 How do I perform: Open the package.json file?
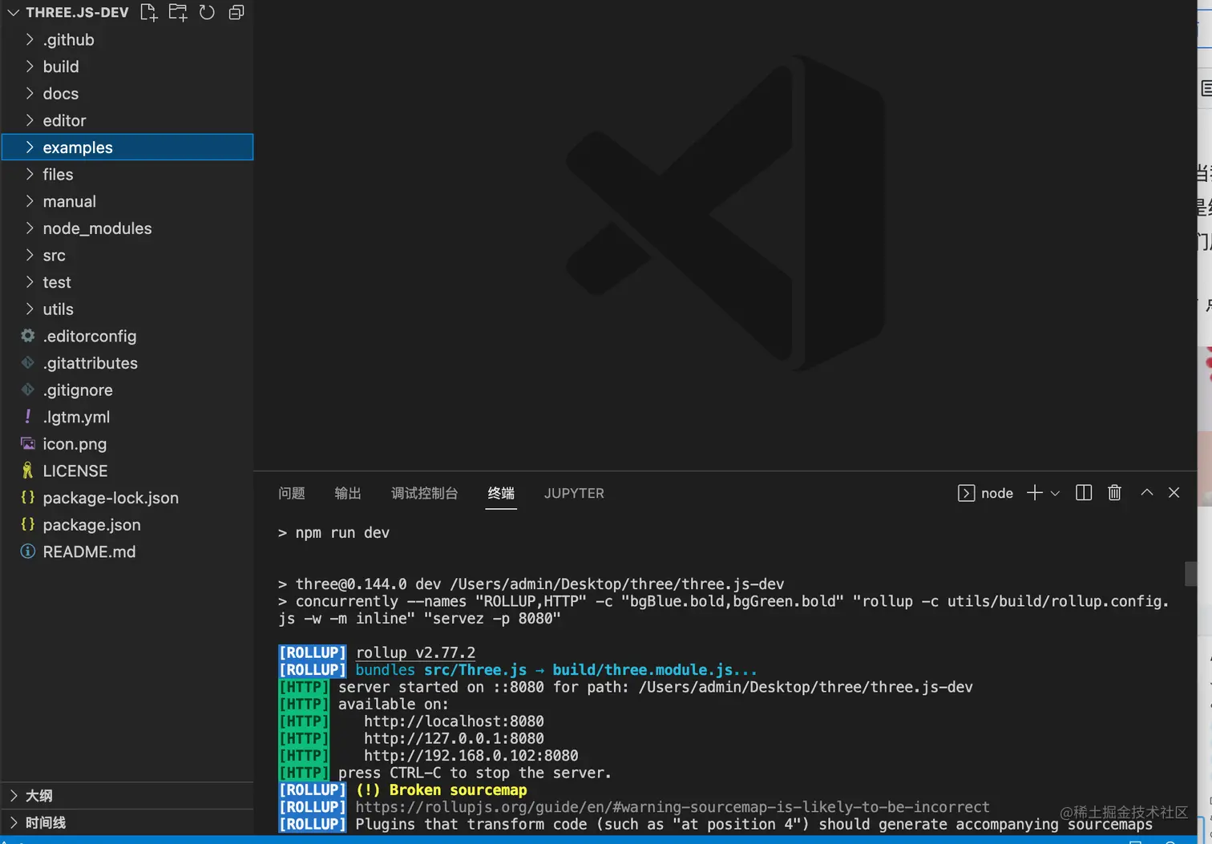coord(127,525)
